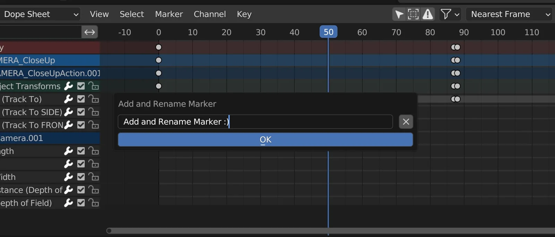Click the swap arrows icon beside search
The height and width of the screenshot is (237, 555).
click(x=89, y=32)
